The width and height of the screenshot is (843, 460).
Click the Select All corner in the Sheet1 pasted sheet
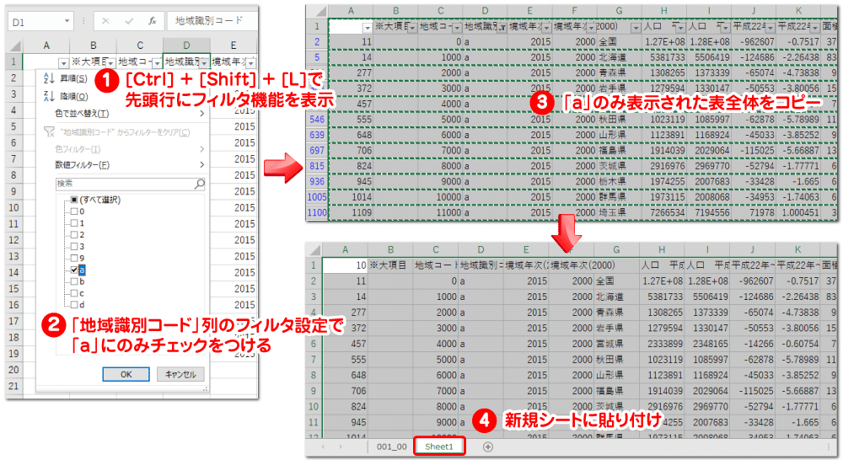point(314,250)
